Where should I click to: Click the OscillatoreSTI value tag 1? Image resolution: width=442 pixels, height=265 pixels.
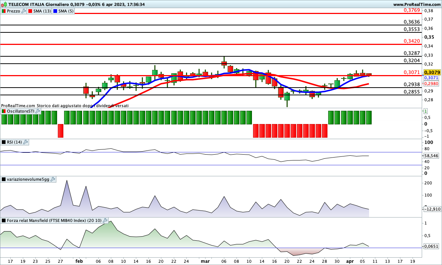coord(426,111)
